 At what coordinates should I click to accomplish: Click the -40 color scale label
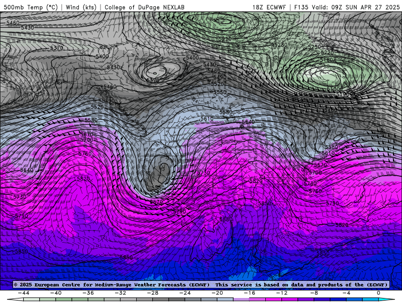point(56,293)
